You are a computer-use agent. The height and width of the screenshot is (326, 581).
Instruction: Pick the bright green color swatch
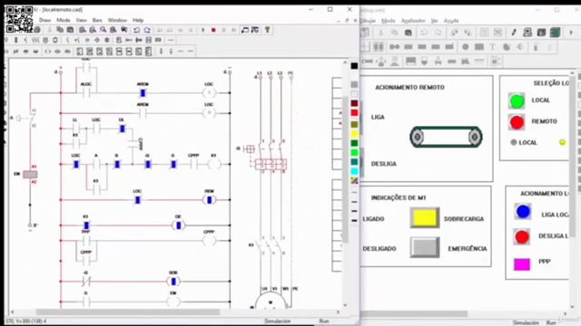(x=354, y=152)
